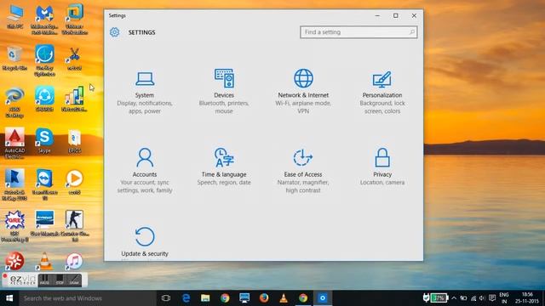545x306 pixels.
Task: Open Ease of Access settings
Action: click(303, 170)
